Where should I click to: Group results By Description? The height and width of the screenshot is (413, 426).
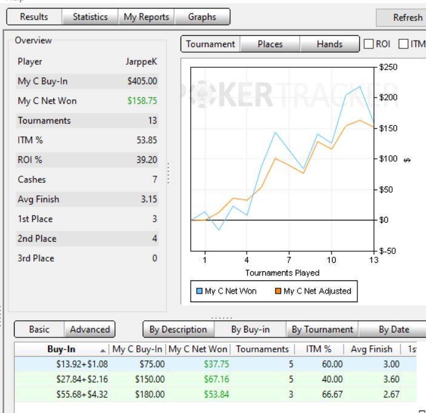pyautogui.click(x=178, y=329)
